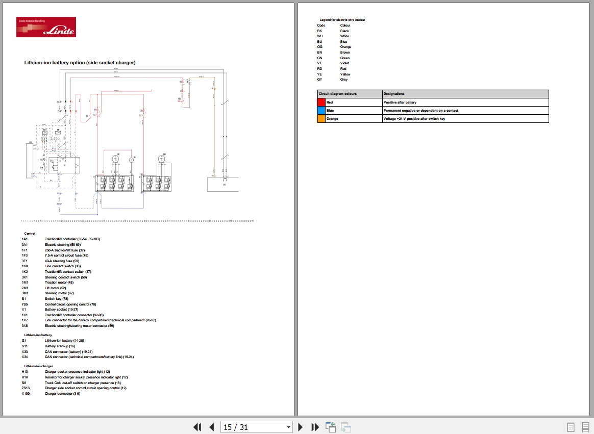The image size is (594, 434).
Task: Click the '250-A traction/lift fuse (37)' line
Action: point(65,250)
